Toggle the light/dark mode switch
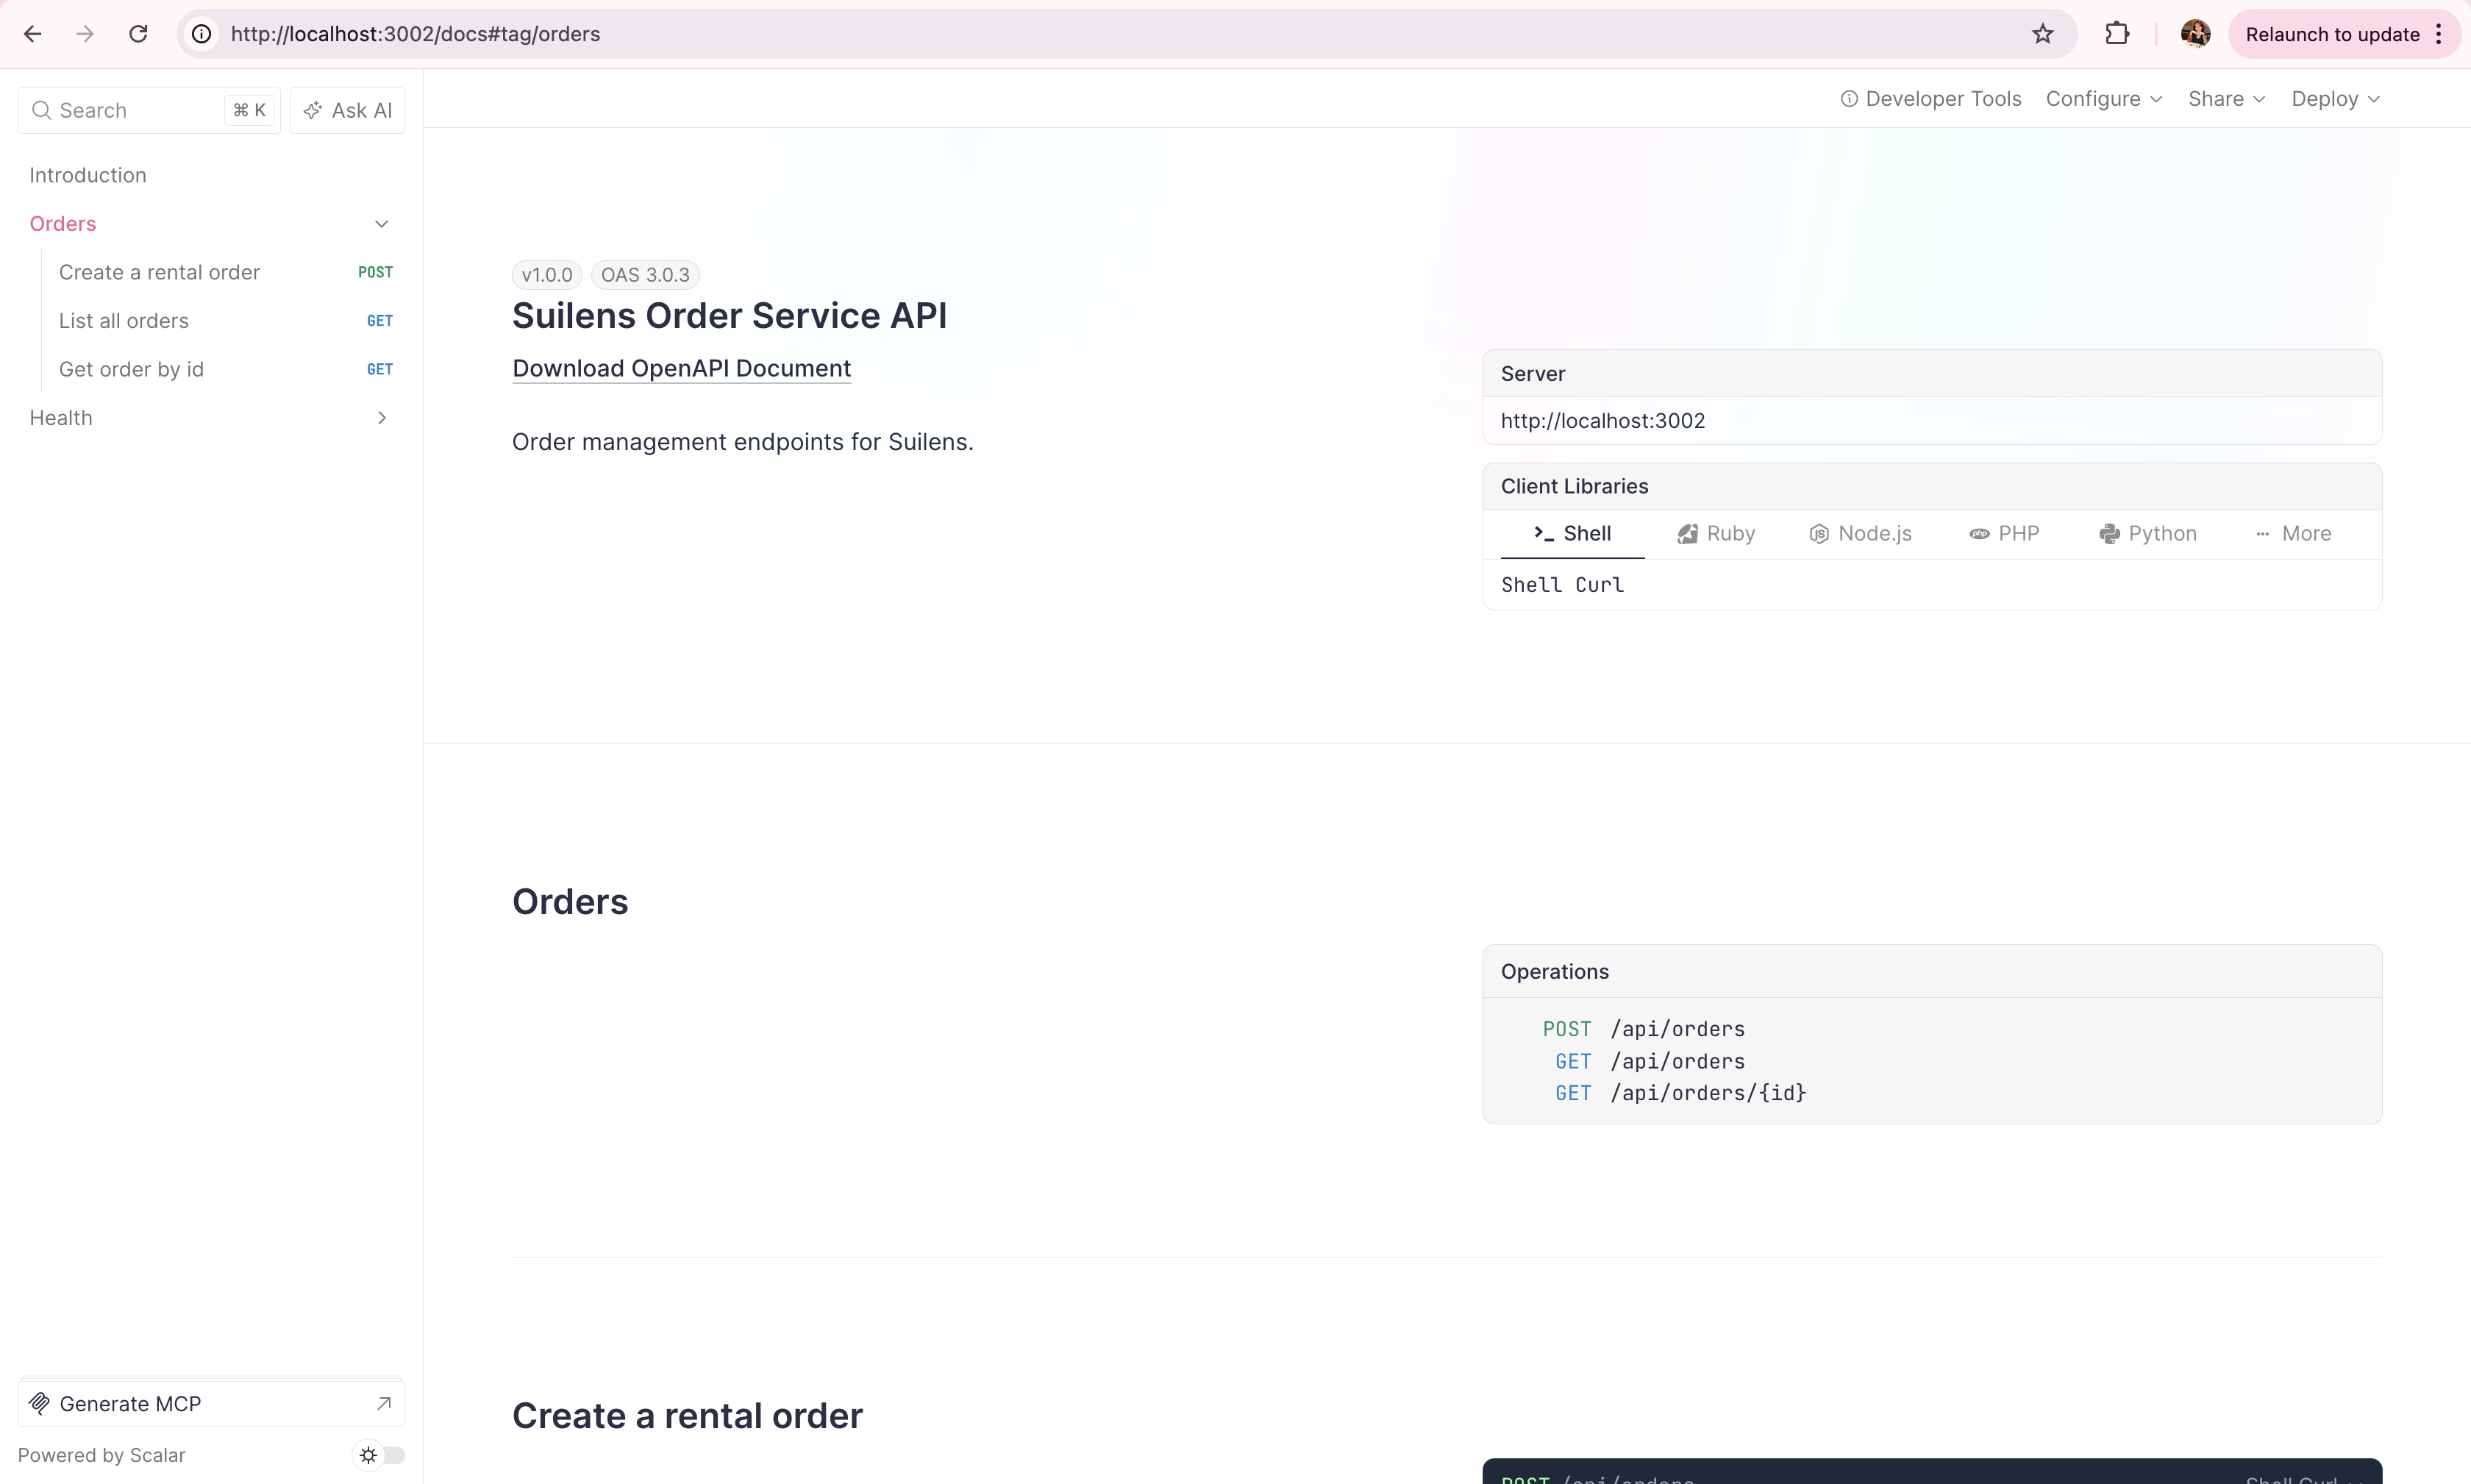The height and width of the screenshot is (1484, 2471). click(381, 1455)
